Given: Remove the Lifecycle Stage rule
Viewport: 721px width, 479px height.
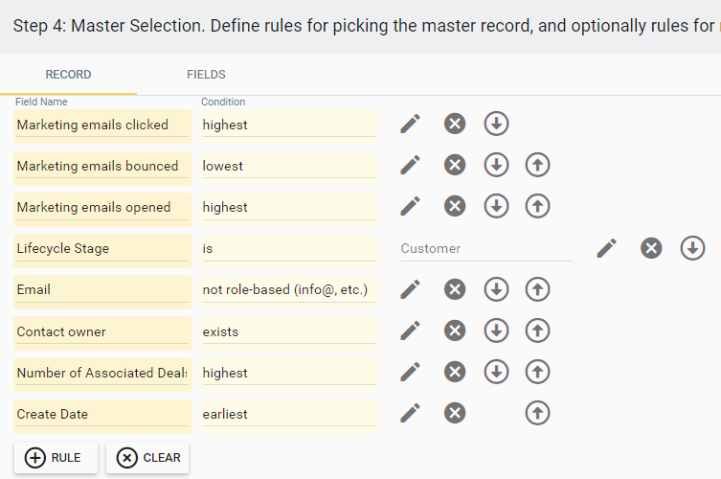Looking at the screenshot, I should pyautogui.click(x=651, y=248).
